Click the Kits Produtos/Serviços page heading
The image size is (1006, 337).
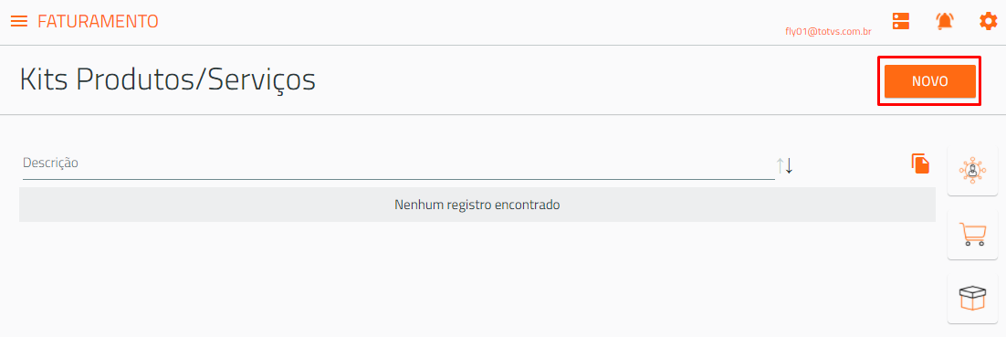click(168, 80)
